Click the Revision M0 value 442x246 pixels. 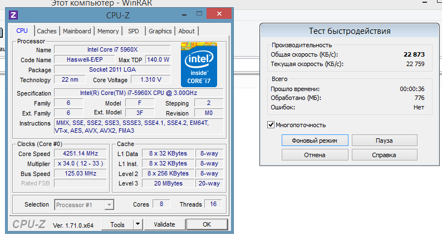[x=209, y=113]
